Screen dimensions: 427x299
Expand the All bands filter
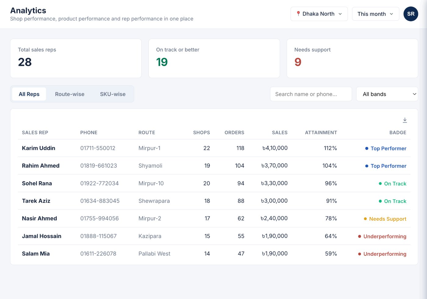(x=387, y=94)
